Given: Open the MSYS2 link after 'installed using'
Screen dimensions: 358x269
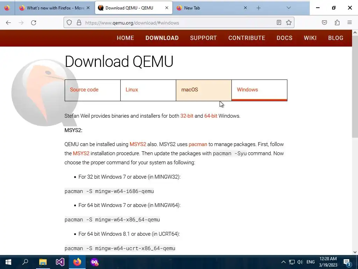Looking at the screenshot, I should pyautogui.click(x=138, y=144).
